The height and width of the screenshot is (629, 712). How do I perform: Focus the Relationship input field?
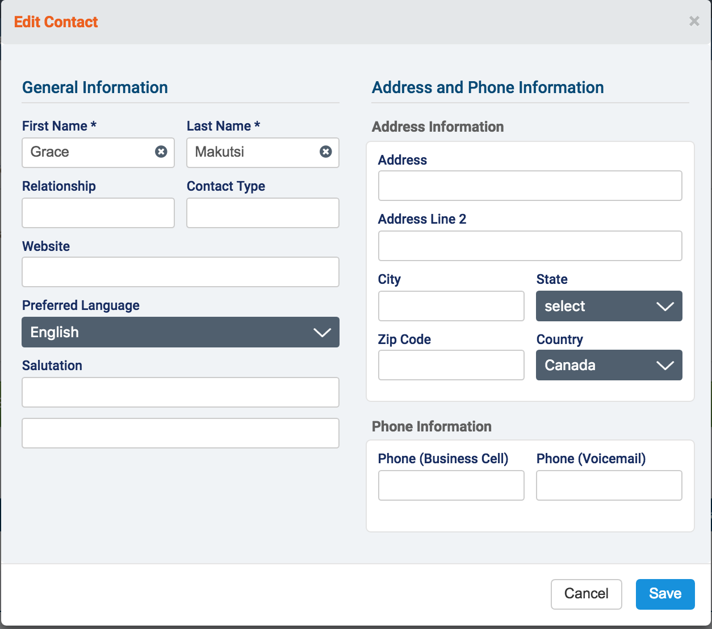click(98, 213)
